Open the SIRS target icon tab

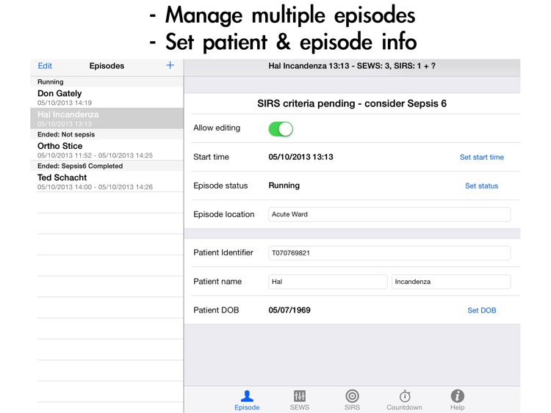click(x=352, y=400)
